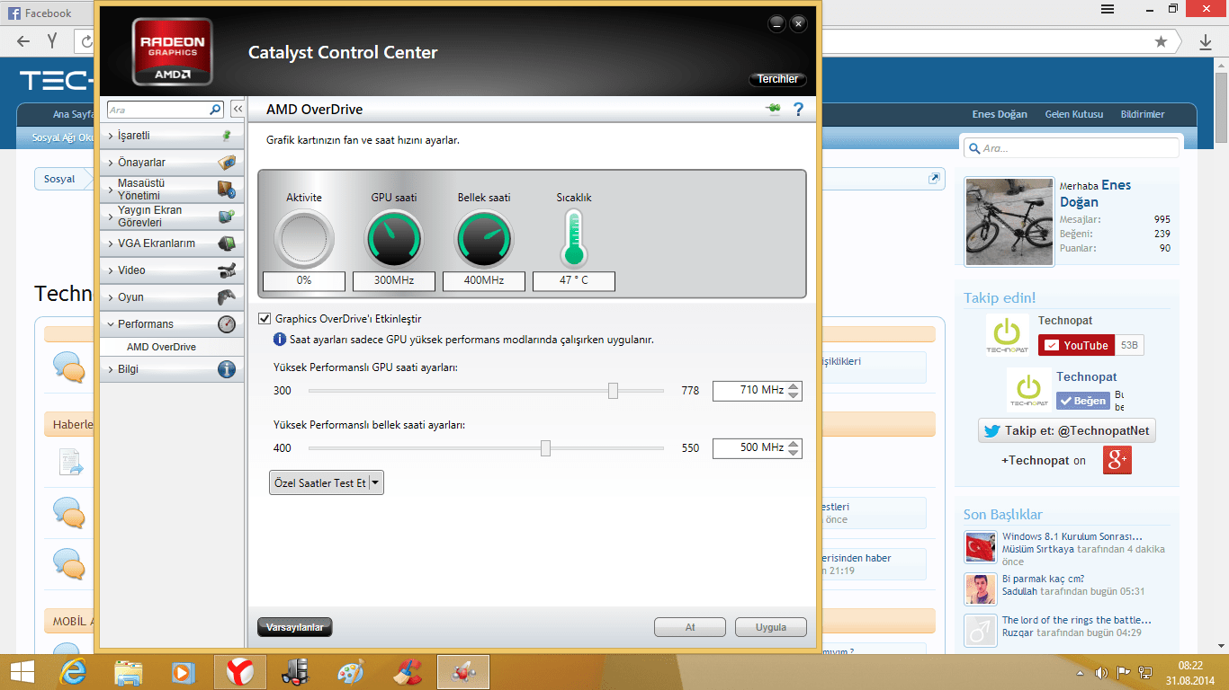Click the At button

click(690, 627)
